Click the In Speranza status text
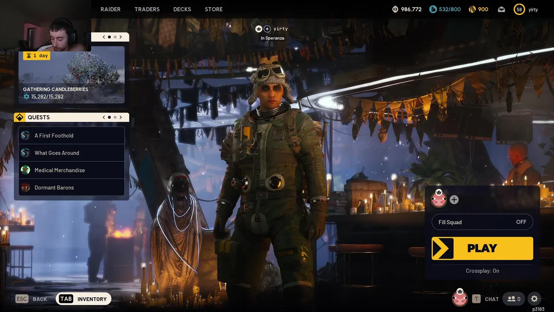Screen dimensions: 554x312 coord(273,38)
